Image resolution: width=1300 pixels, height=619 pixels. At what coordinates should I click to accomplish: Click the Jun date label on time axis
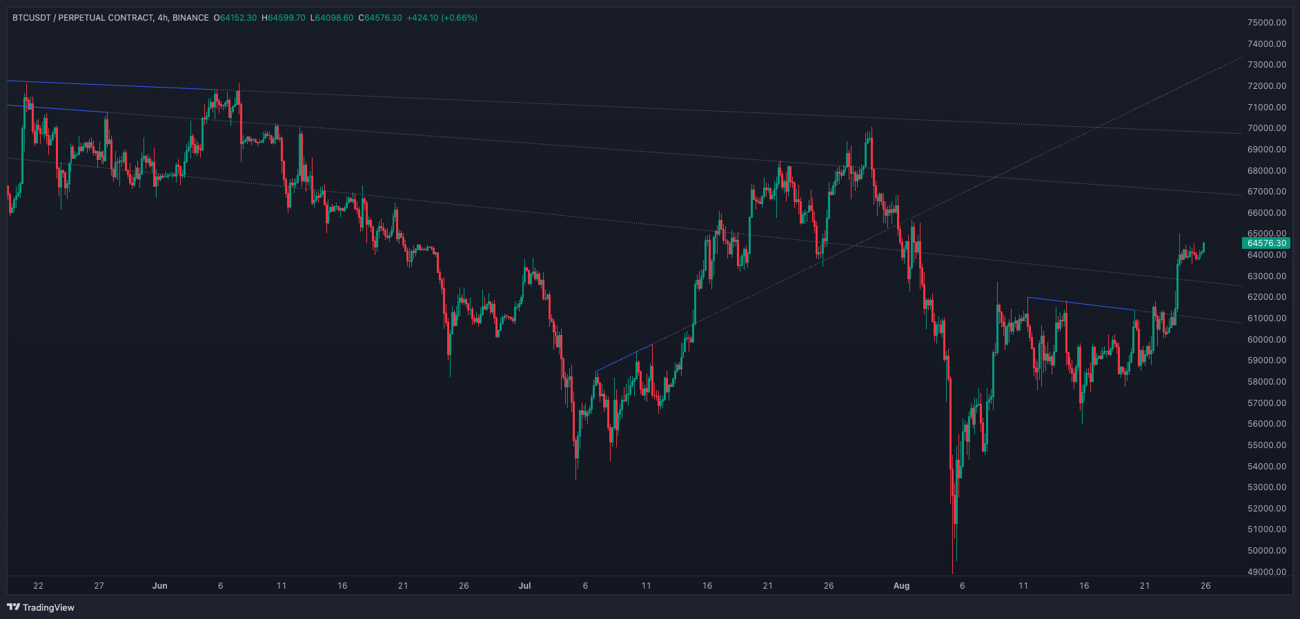click(159, 586)
